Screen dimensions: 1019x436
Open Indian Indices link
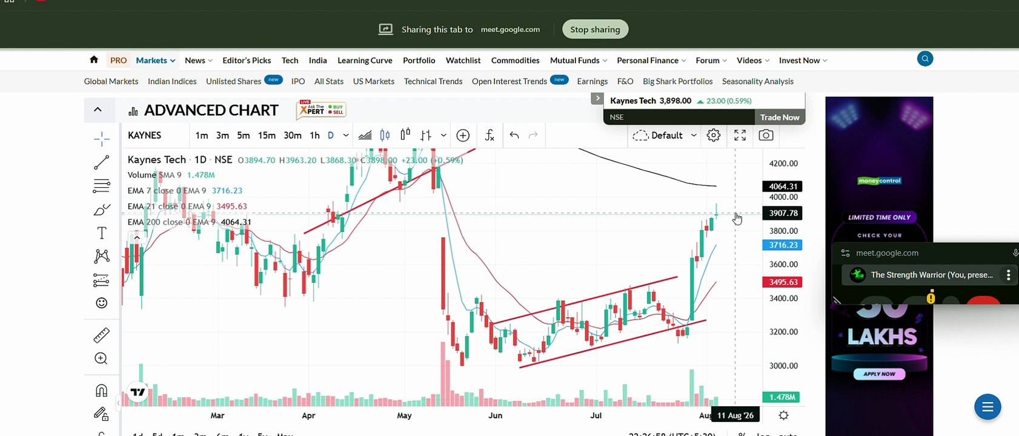point(172,81)
